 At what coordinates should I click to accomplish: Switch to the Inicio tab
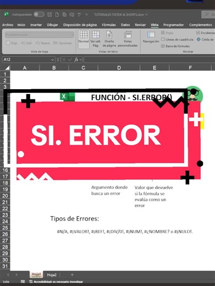pyautogui.click(x=21, y=25)
